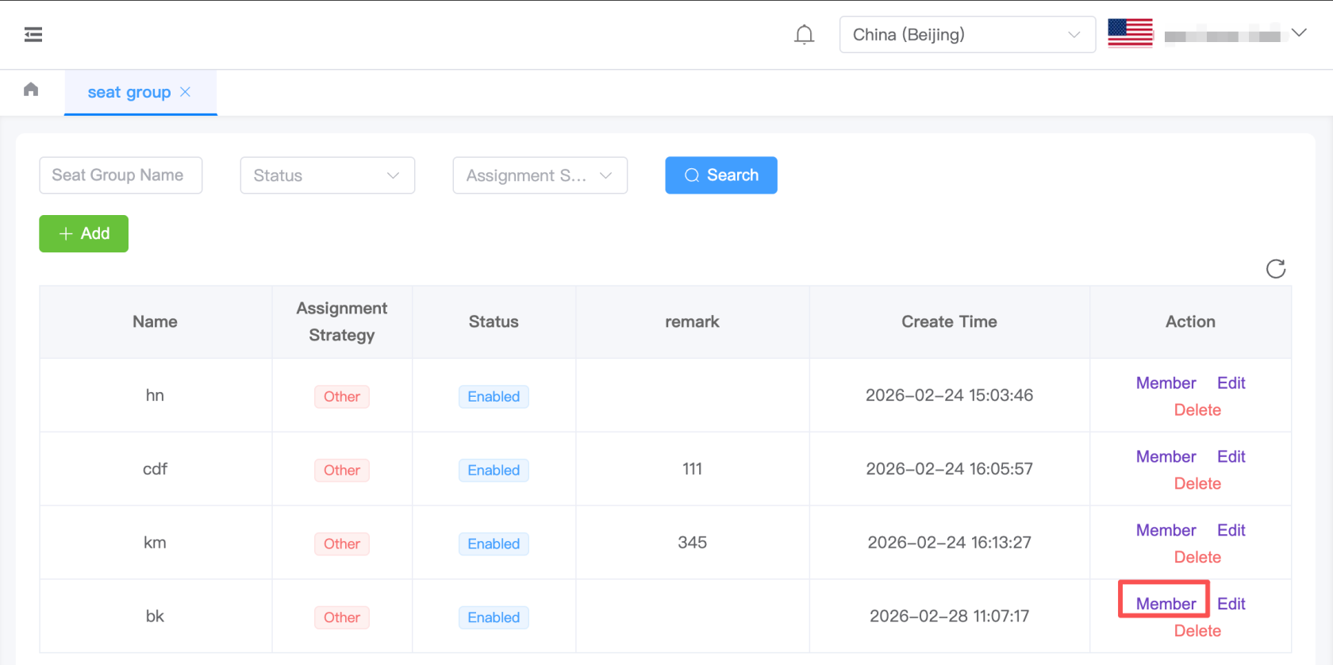View members of the km group
This screenshot has width=1333, height=665.
pos(1166,531)
